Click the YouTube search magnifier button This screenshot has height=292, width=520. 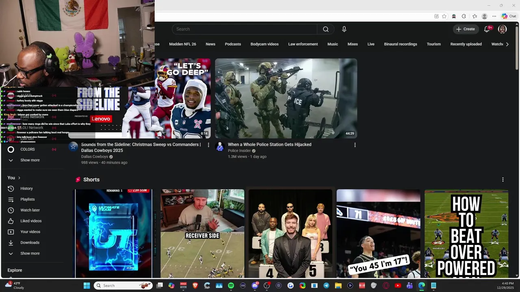tap(325, 29)
